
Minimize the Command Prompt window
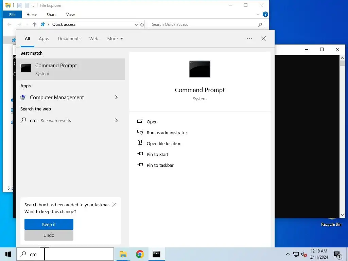[307, 49]
